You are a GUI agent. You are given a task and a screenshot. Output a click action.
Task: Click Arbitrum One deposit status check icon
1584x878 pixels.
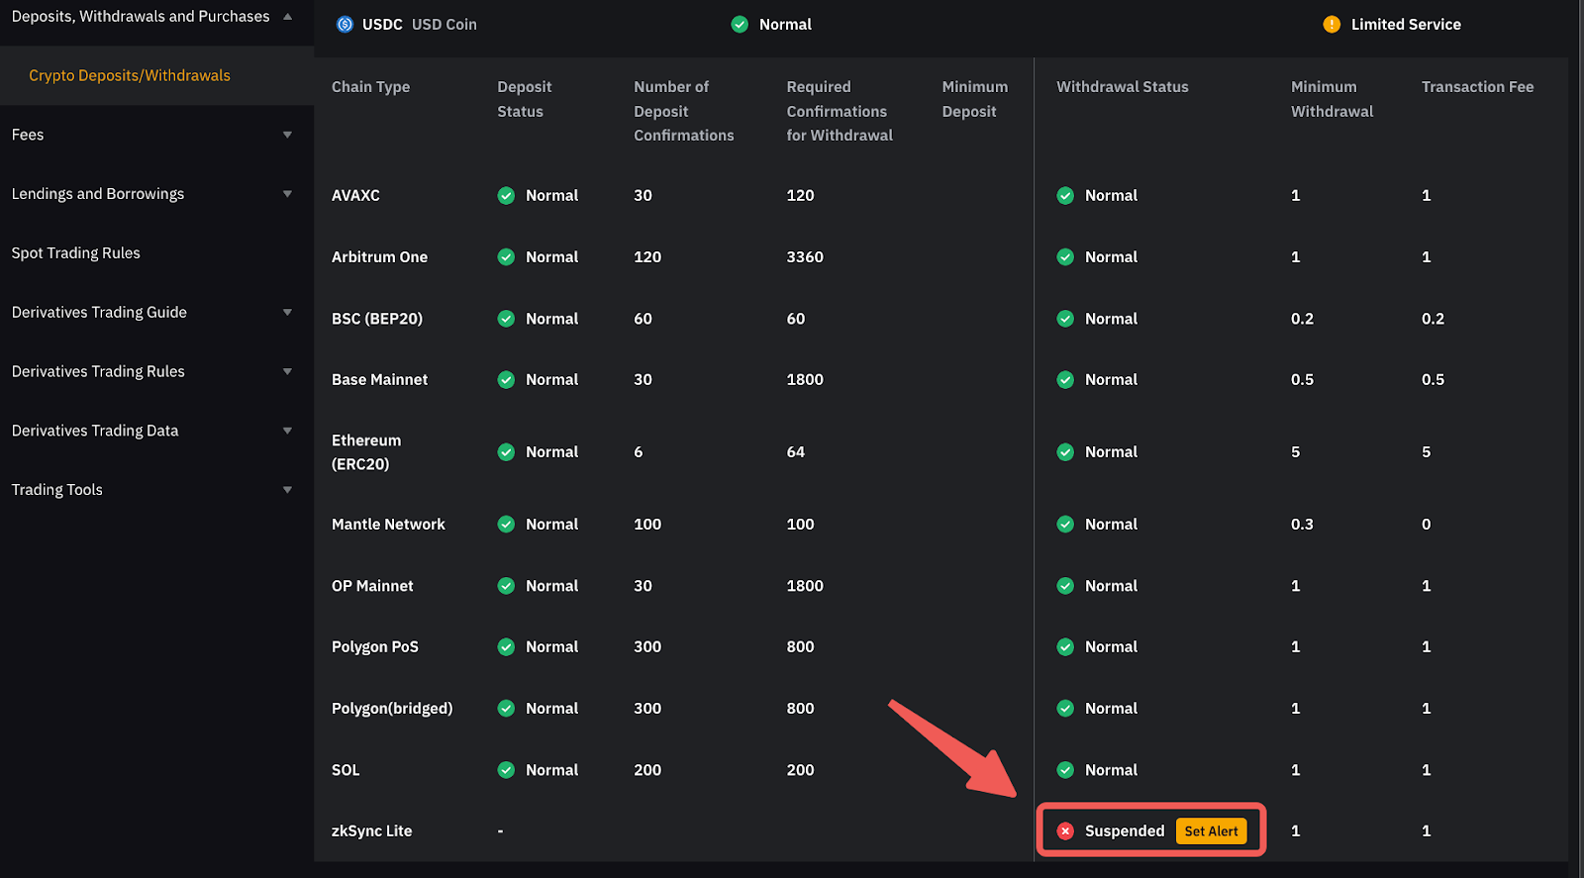506,257
